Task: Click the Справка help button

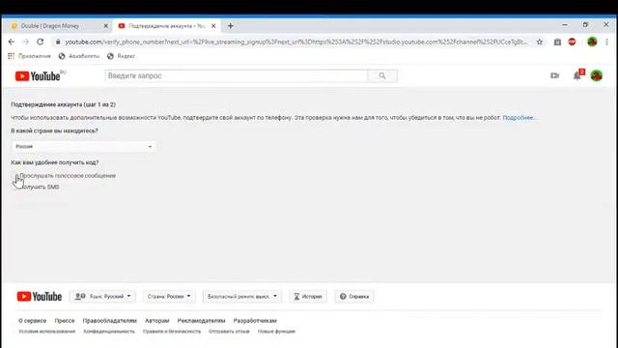Action: pos(354,297)
